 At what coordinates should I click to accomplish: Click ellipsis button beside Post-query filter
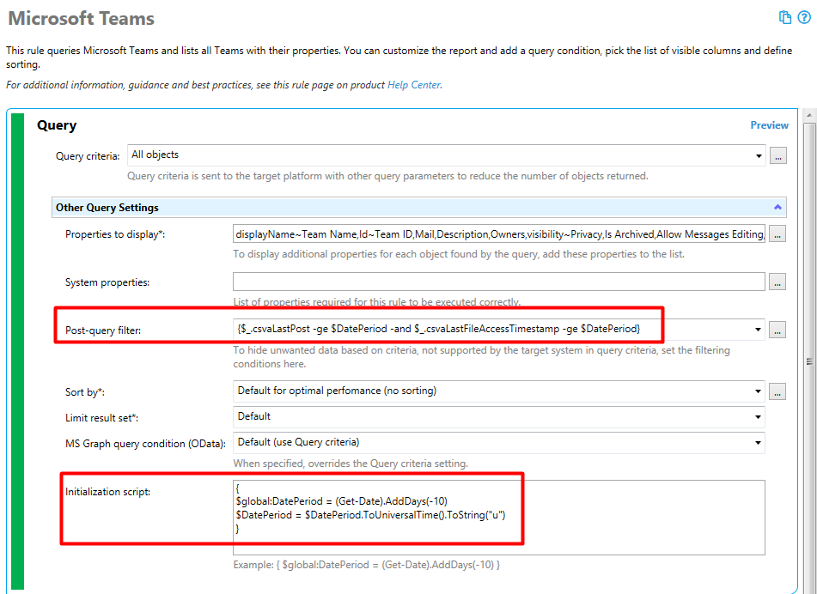tap(777, 330)
